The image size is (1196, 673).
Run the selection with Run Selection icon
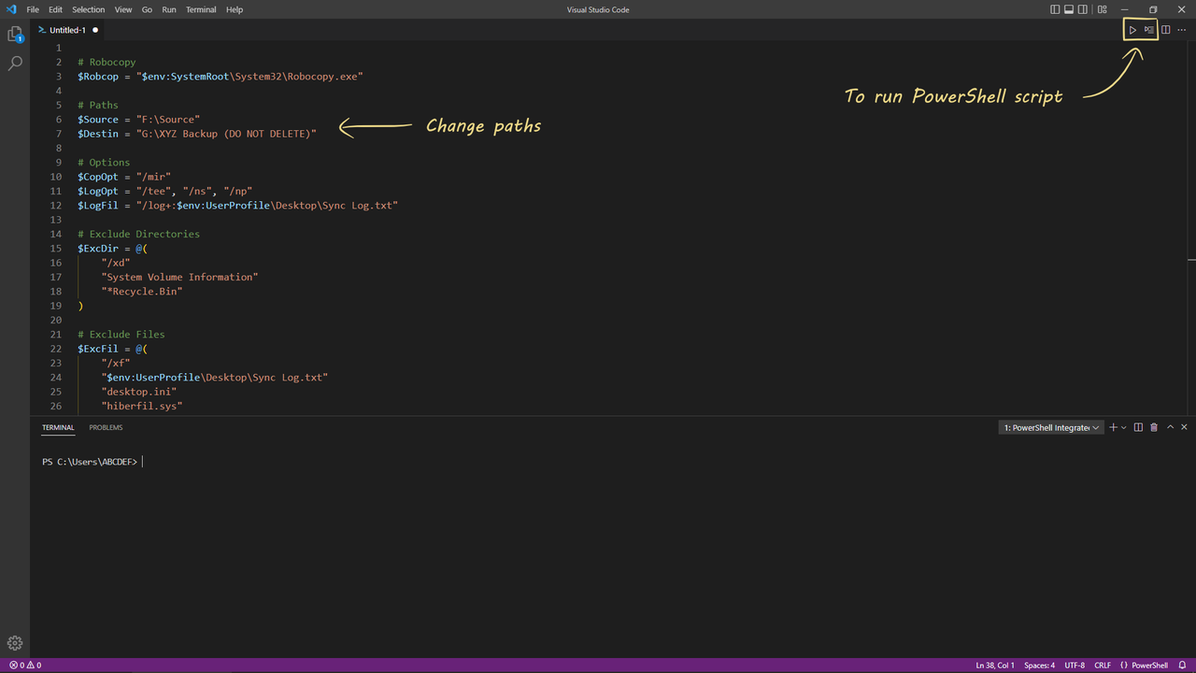[x=1148, y=30]
